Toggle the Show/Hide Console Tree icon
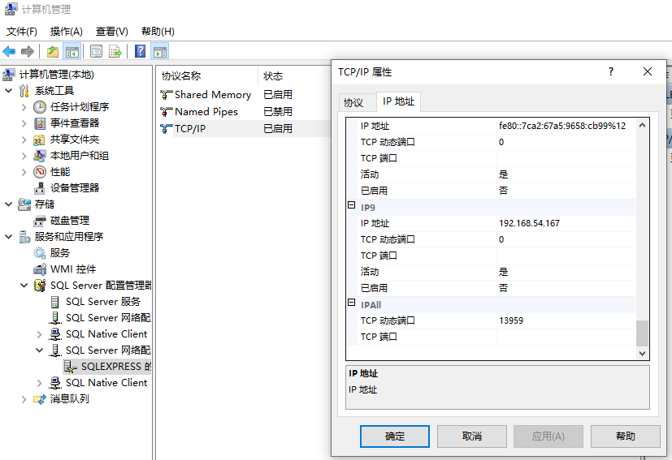672x460 pixels. click(x=72, y=52)
